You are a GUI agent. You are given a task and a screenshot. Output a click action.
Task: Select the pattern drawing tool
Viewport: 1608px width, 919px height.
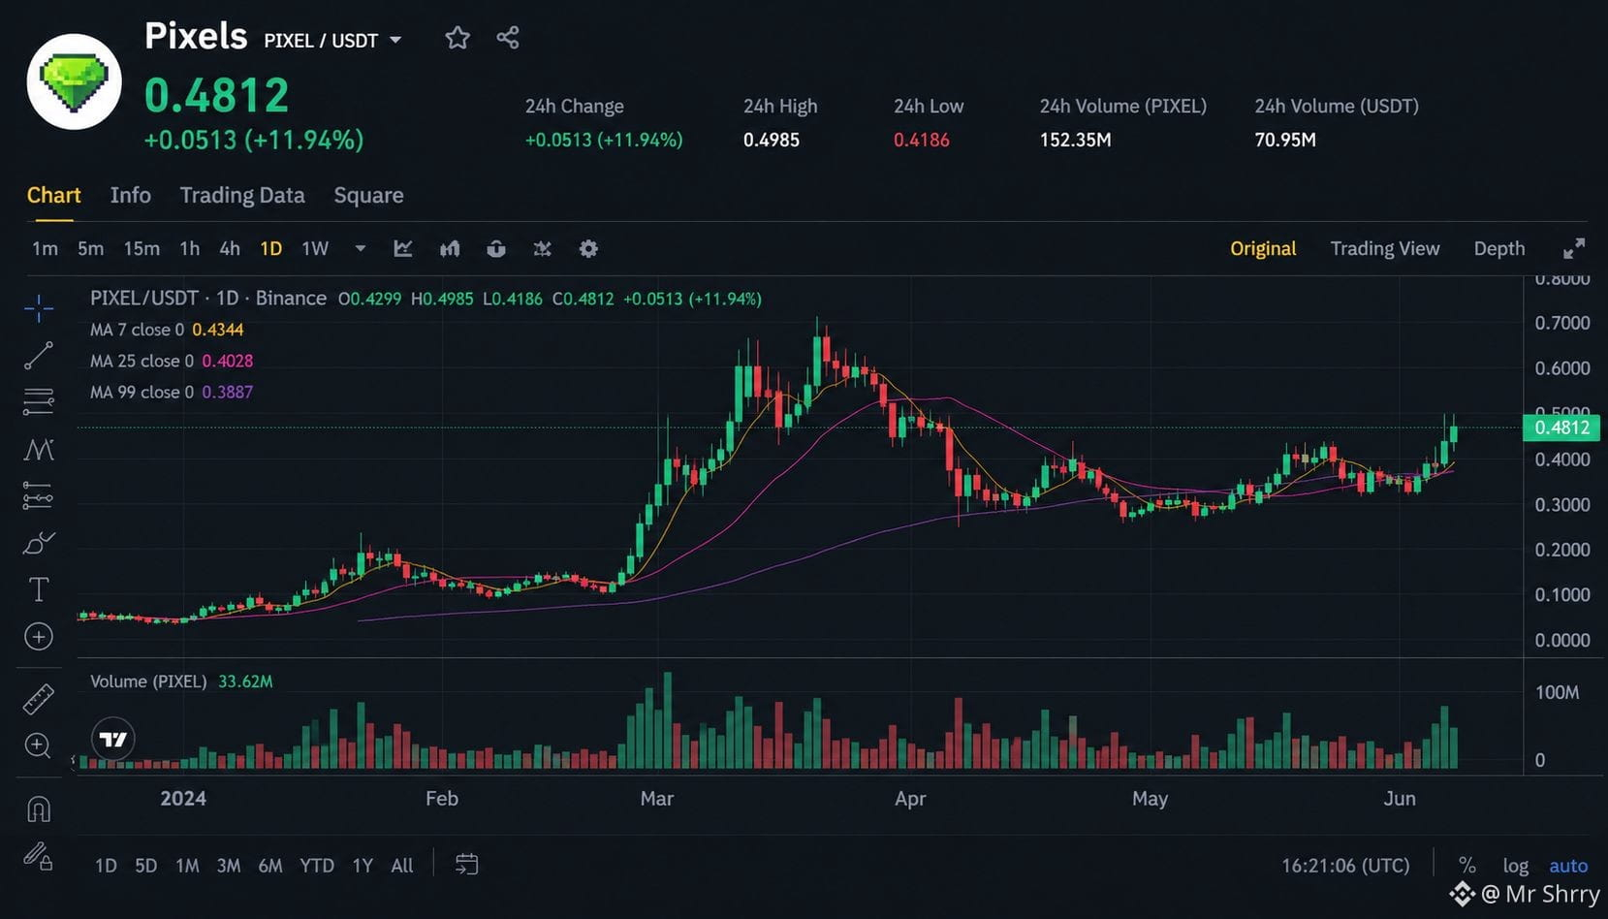39,450
